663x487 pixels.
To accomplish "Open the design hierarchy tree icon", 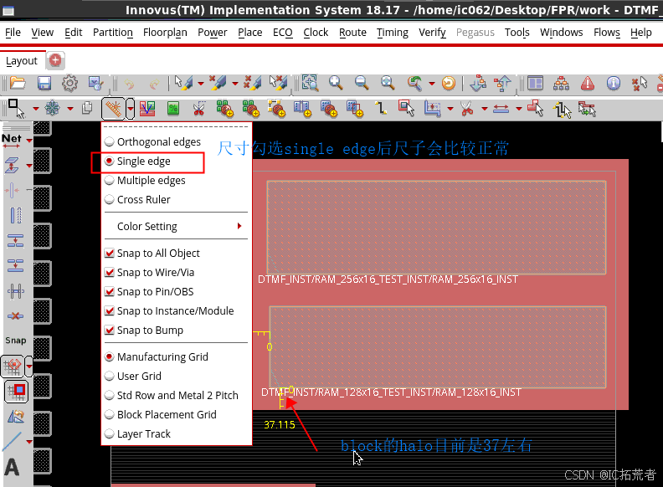I will coord(561,84).
